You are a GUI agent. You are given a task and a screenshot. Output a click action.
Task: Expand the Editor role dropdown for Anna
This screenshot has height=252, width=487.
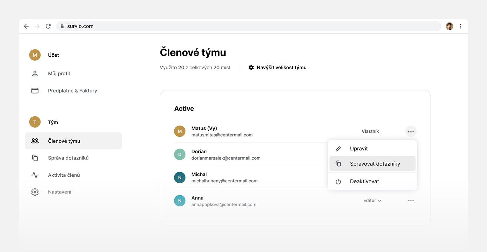click(x=372, y=200)
